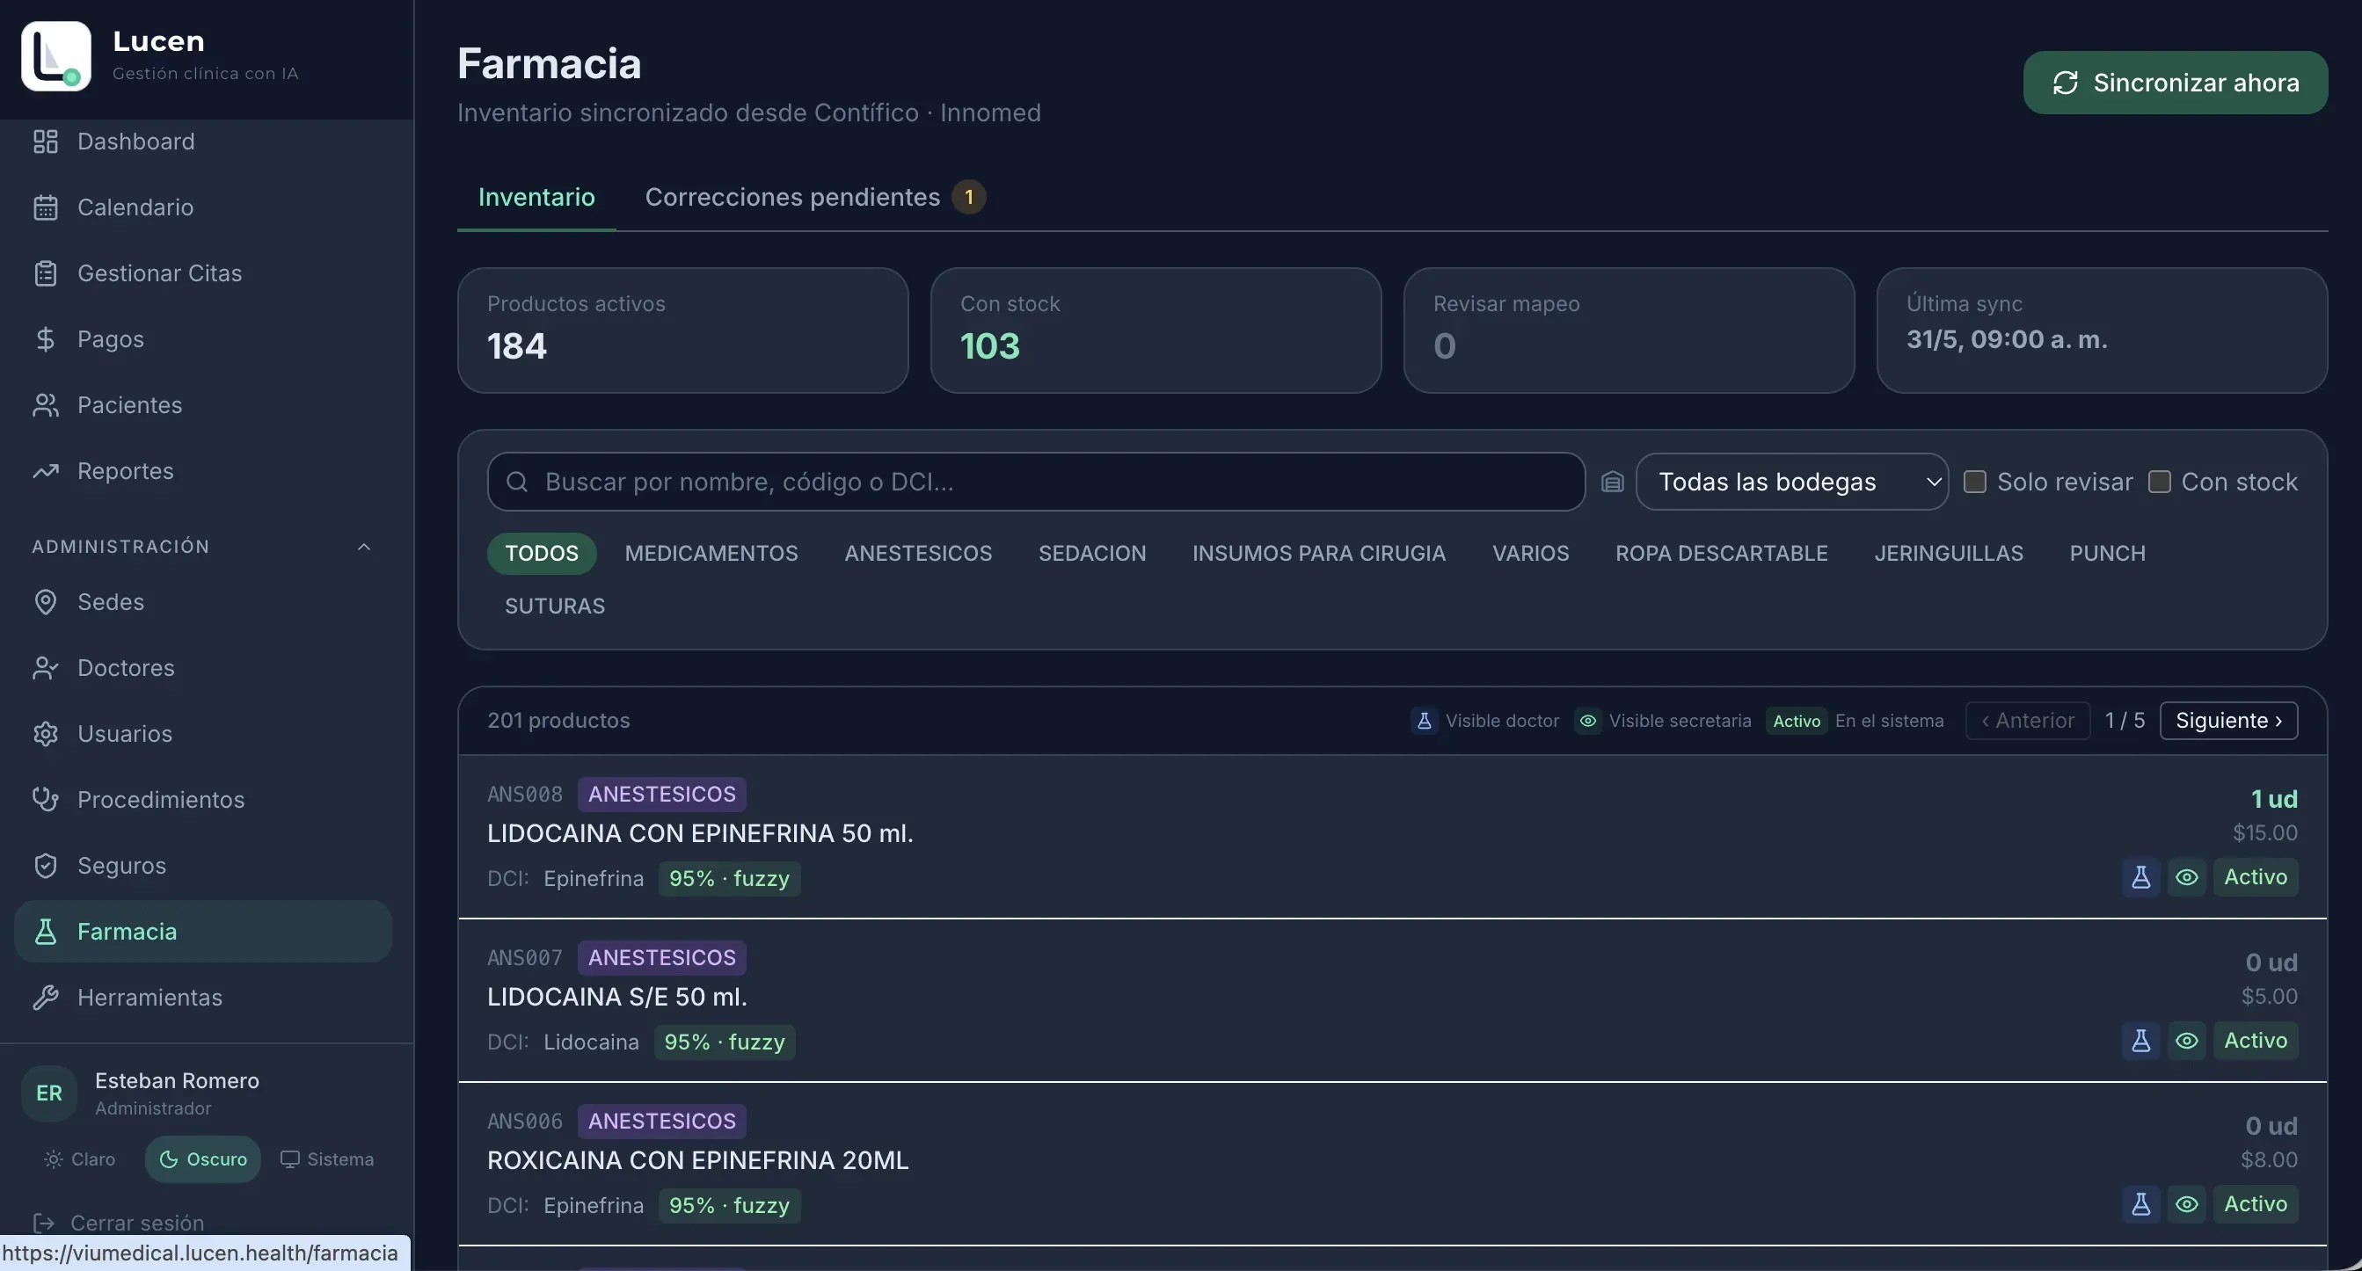Filter by PUNCH category
The height and width of the screenshot is (1271, 2362).
coord(2107,554)
